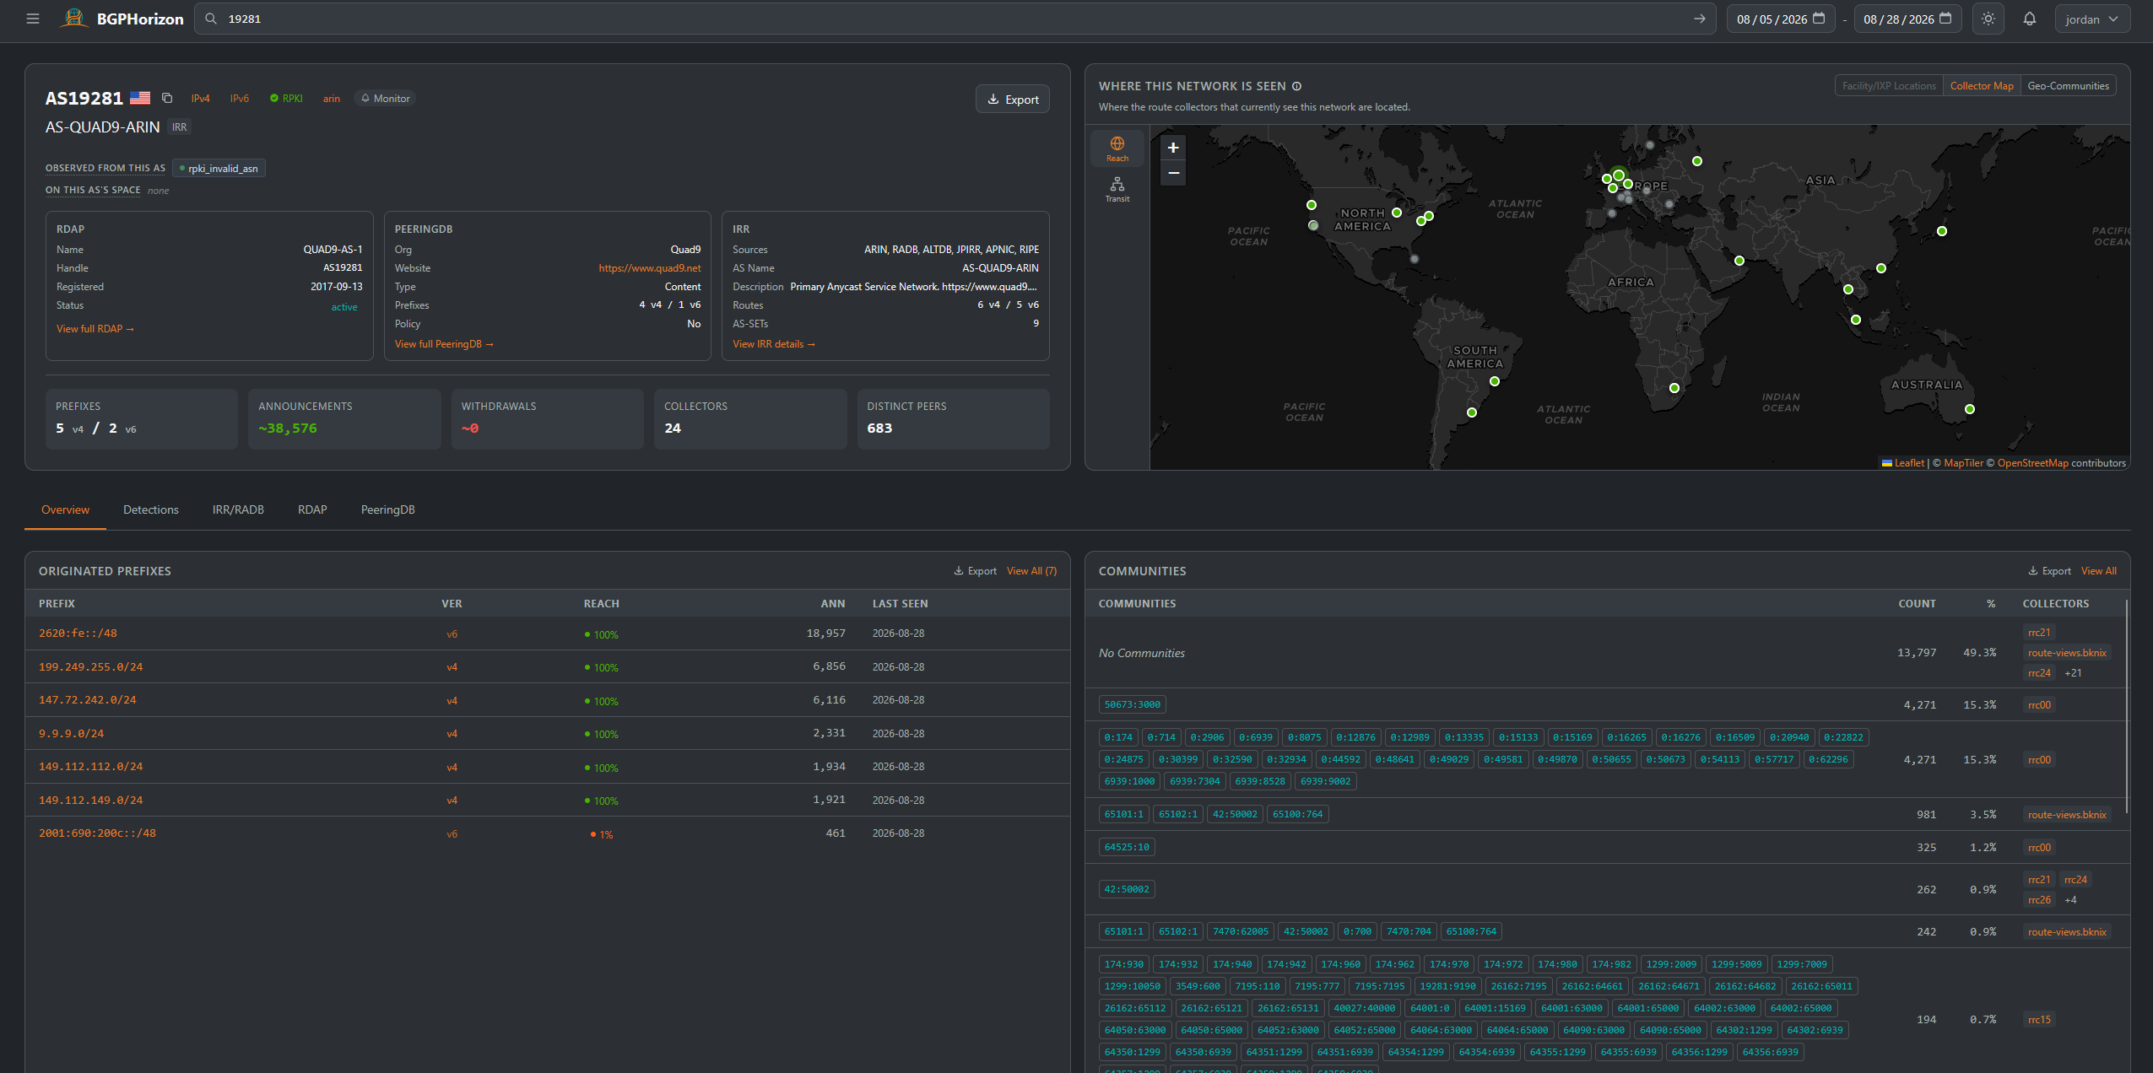Screen dimensions: 2153x1073
Task: Click the search input field
Action: [954, 19]
